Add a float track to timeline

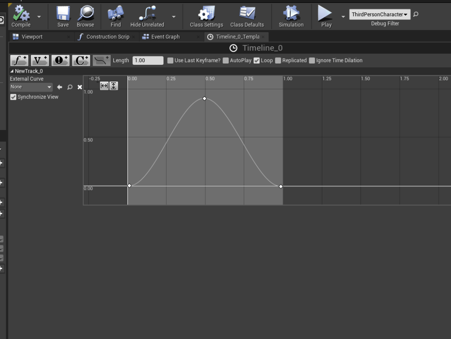[x=19, y=60]
